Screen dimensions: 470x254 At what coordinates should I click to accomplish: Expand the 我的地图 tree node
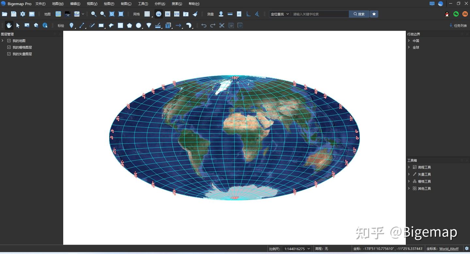point(3,41)
